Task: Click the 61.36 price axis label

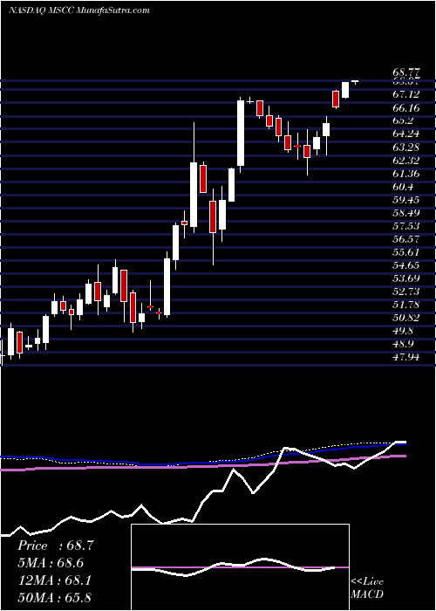Action: 406,174
